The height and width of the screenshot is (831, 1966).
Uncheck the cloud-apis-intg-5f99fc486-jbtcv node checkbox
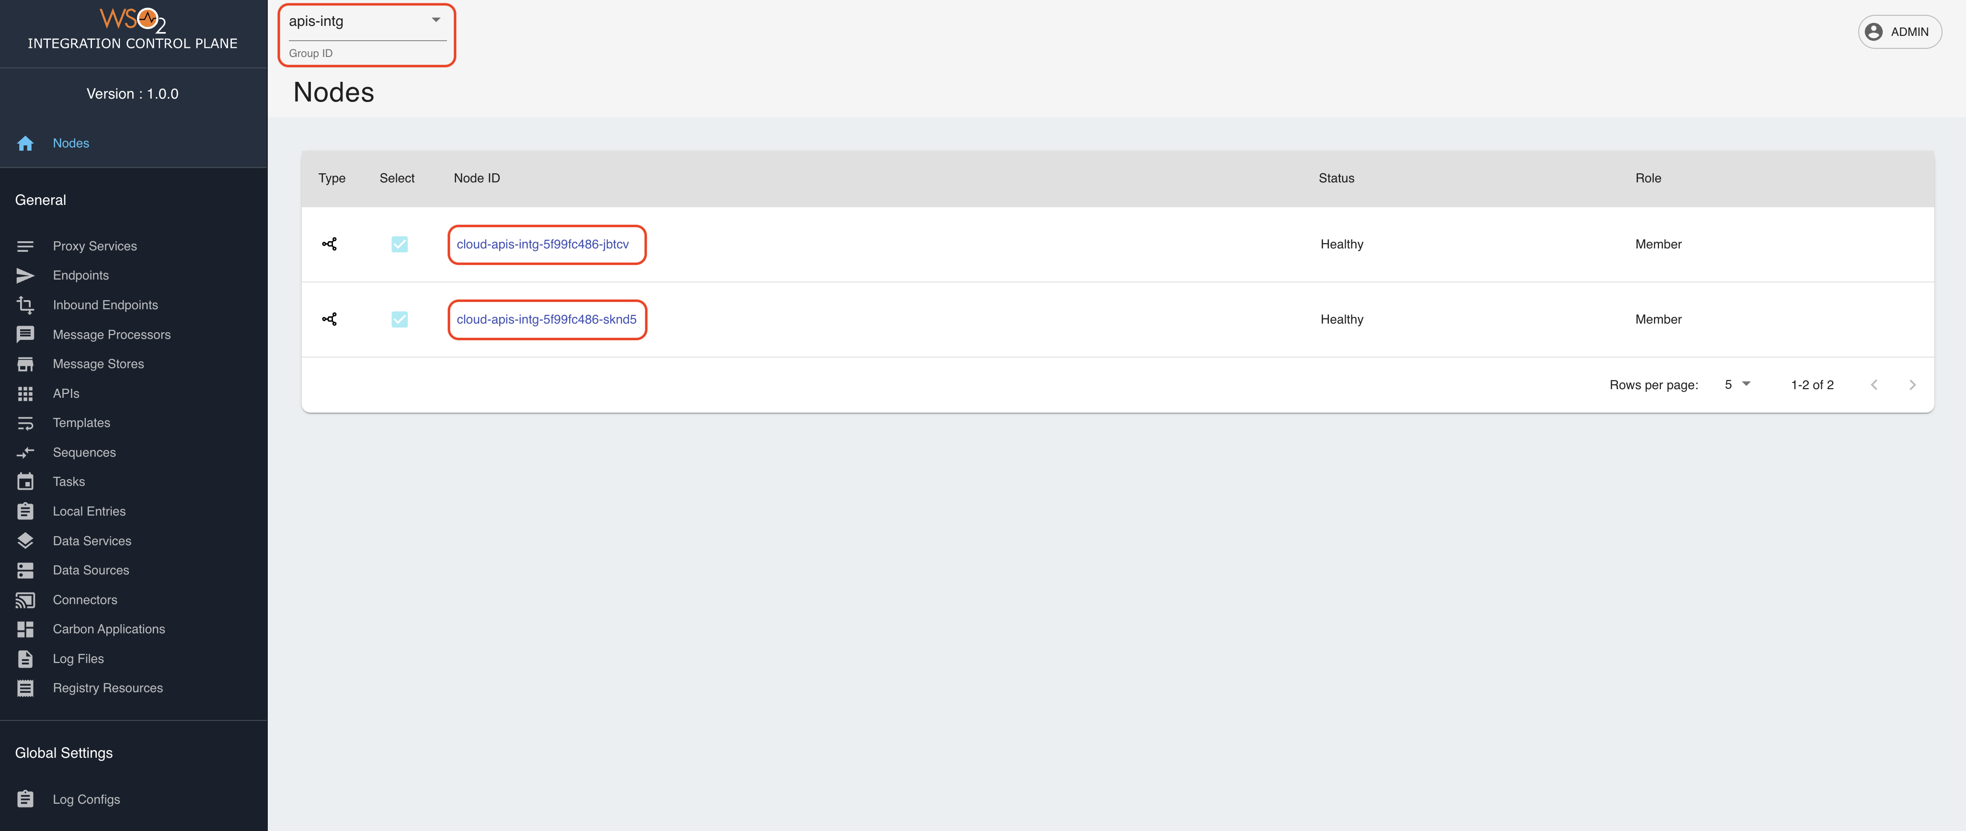pos(399,244)
